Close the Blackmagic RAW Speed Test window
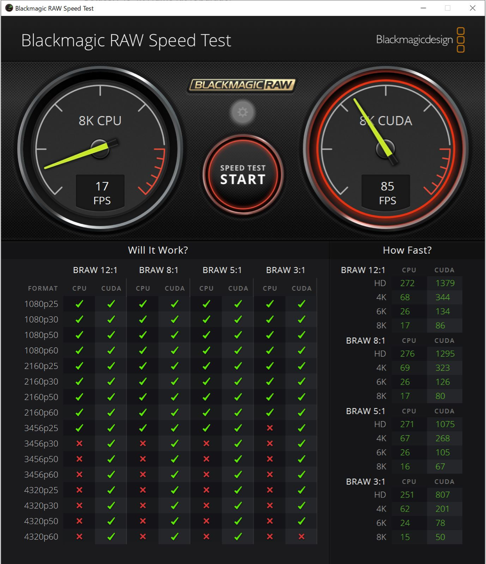This screenshot has height=564, width=486. 472,8
